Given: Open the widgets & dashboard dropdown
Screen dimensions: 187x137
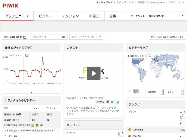Looking at the screenshot, I should click(86, 37).
